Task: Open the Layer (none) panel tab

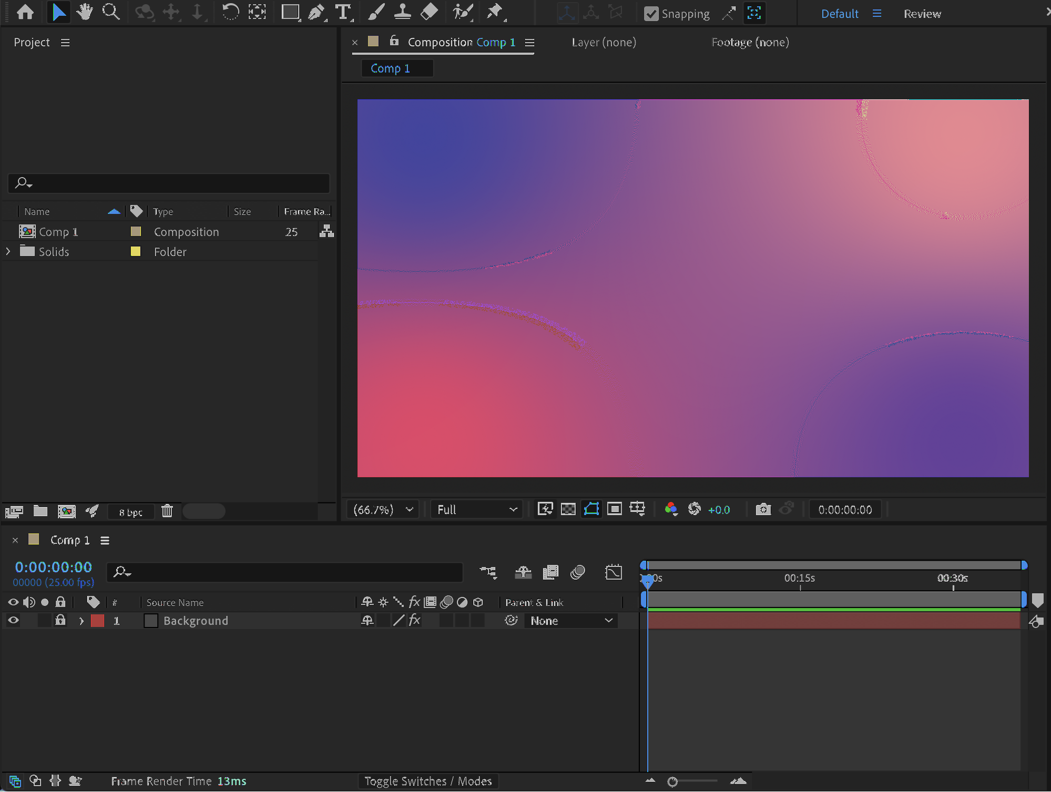Action: click(604, 42)
